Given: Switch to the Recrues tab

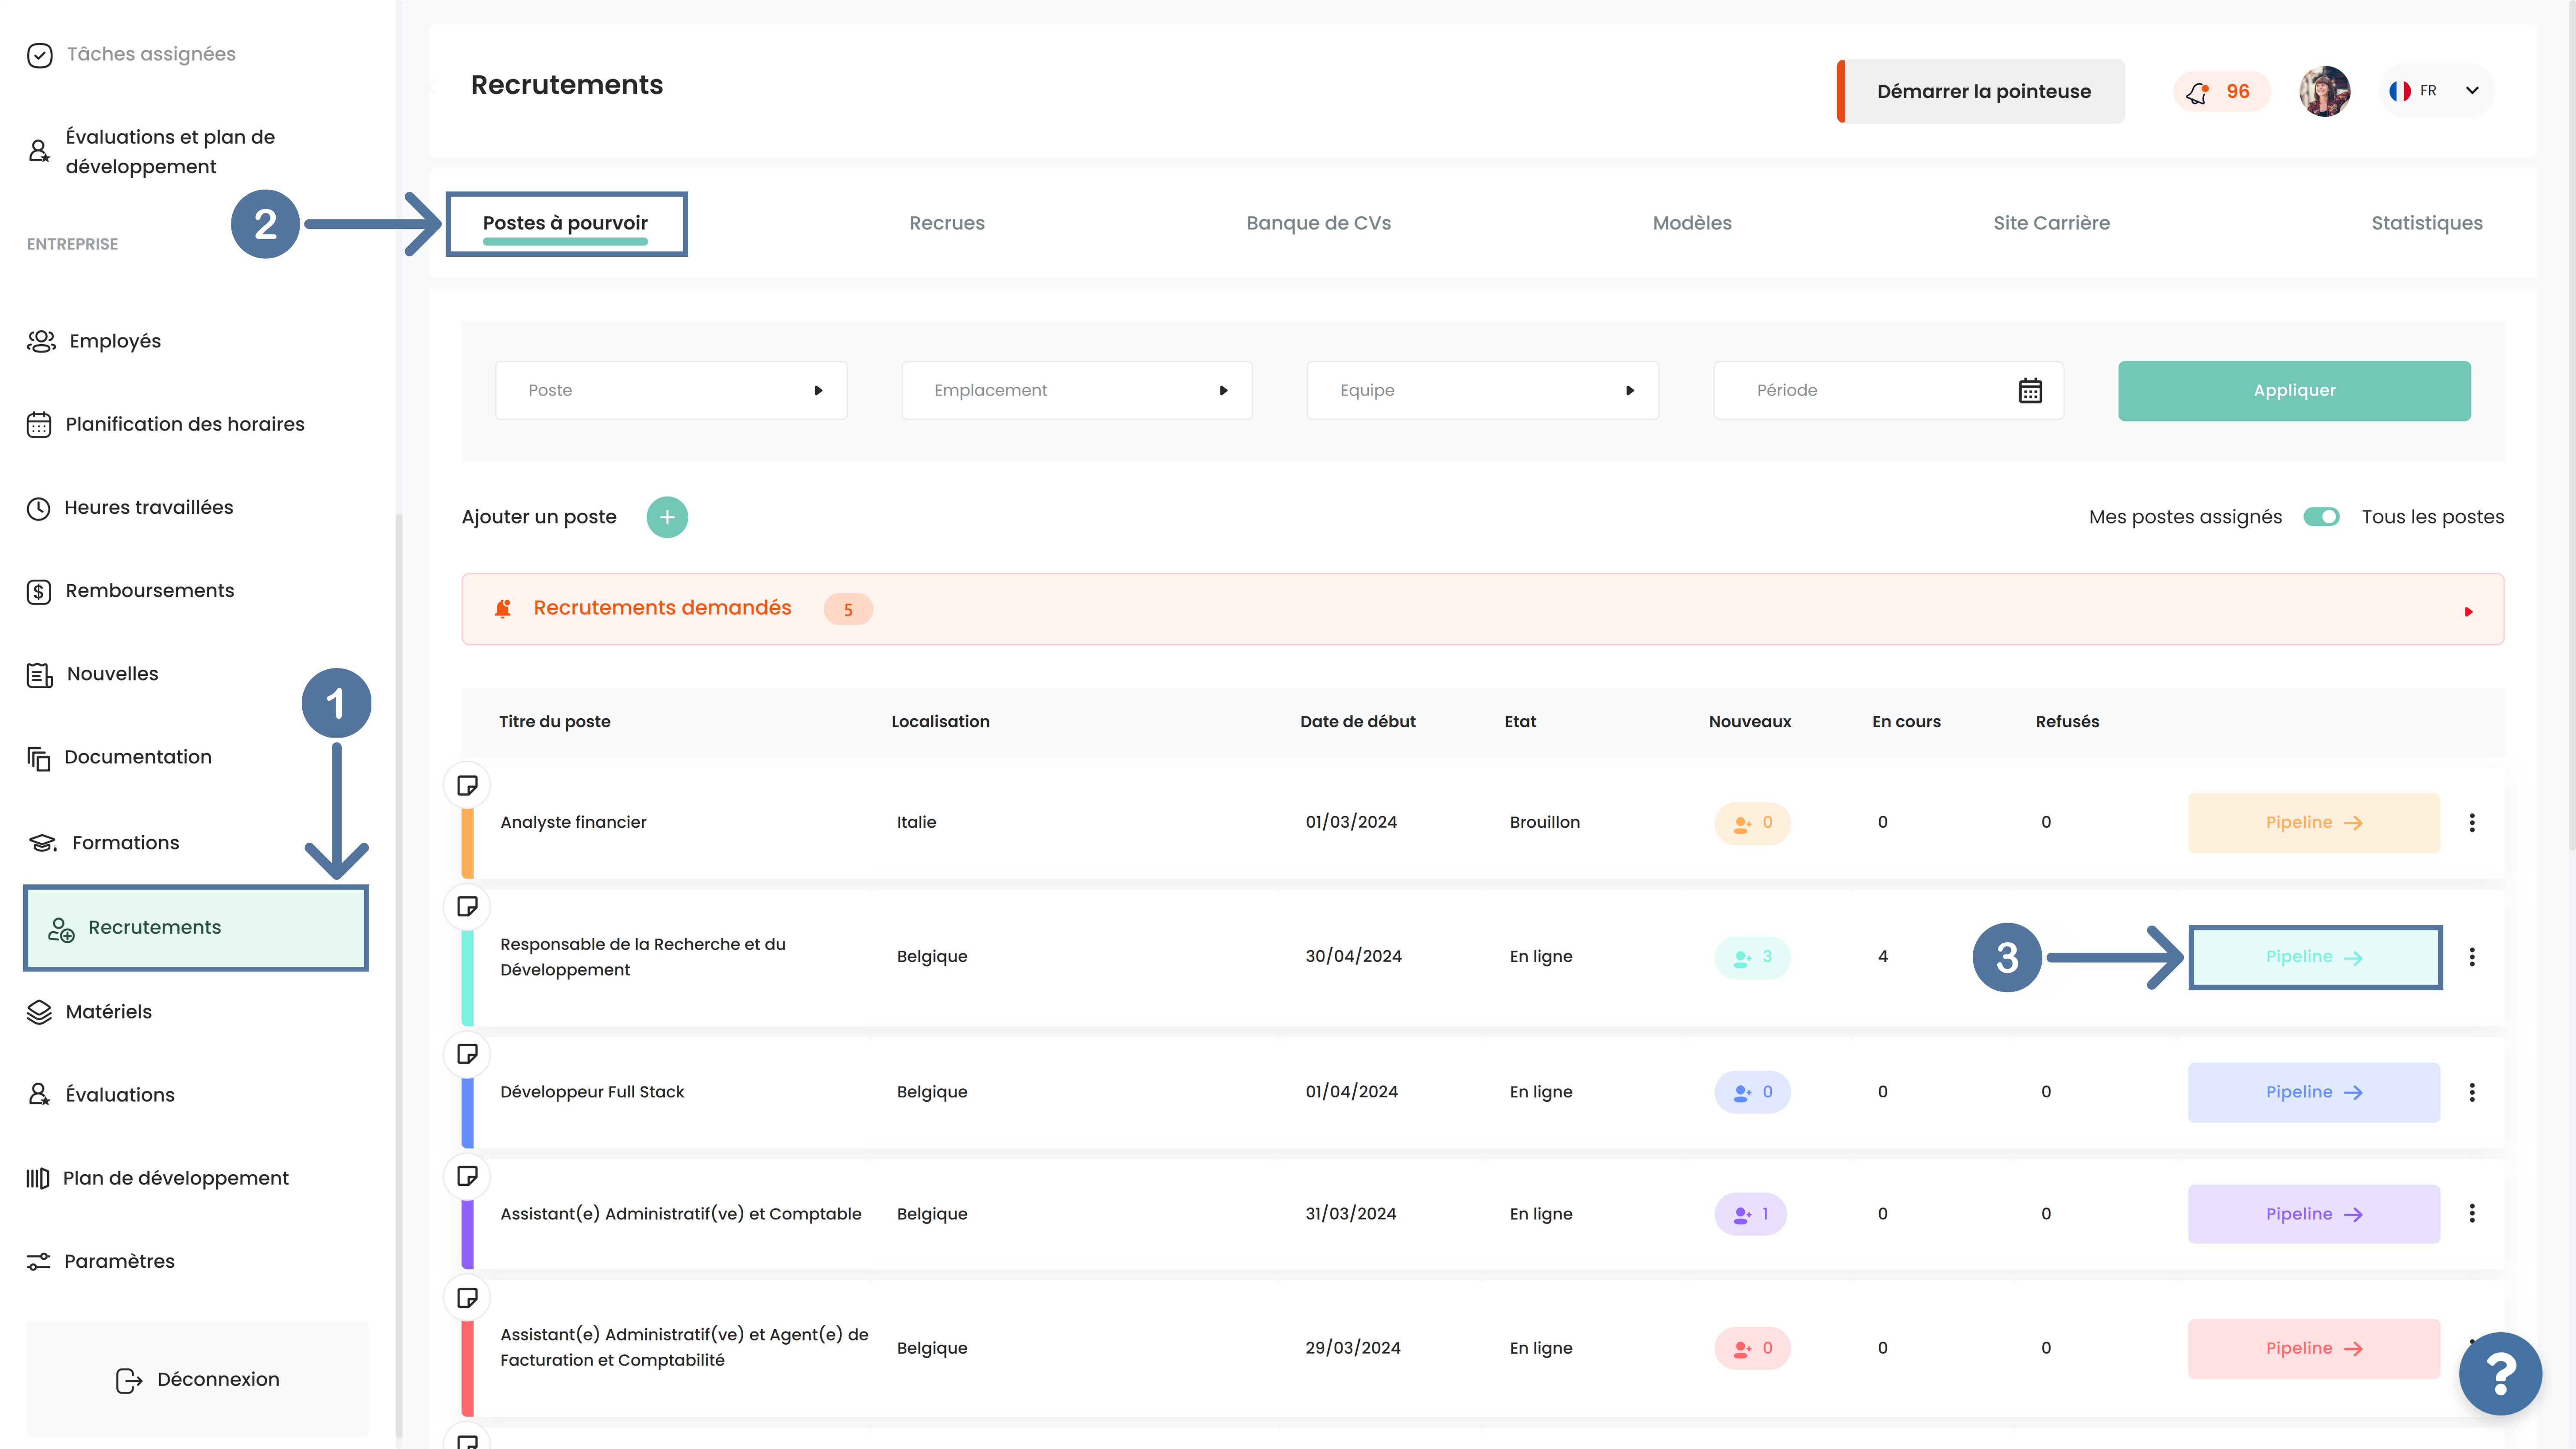Looking at the screenshot, I should click(x=947, y=223).
